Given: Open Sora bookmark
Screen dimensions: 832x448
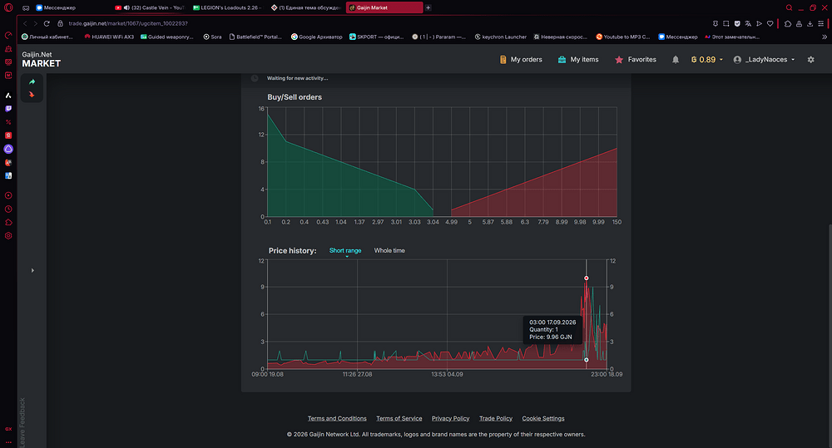Looking at the screenshot, I should (x=212, y=37).
